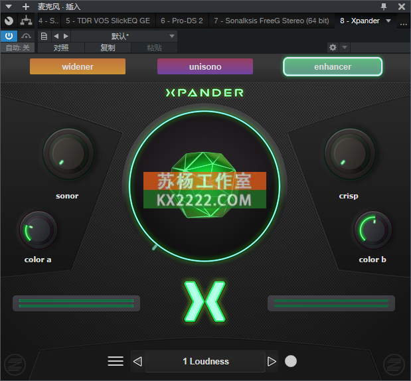
Task: Click the XPANDER title logo
Action: click(205, 93)
